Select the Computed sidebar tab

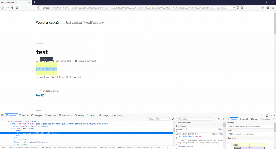pos(244,119)
